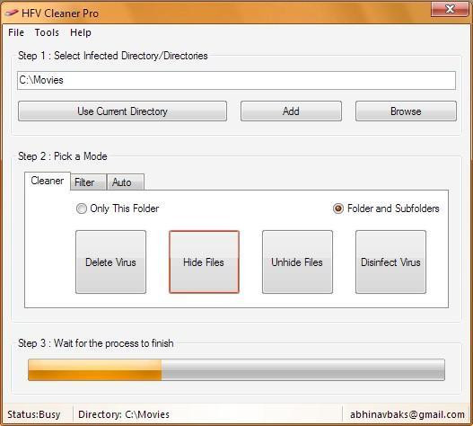
Task: Open the Help menu
Action: pos(81,32)
